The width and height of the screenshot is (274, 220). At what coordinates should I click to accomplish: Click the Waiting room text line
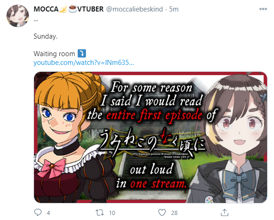pyautogui.click(x=60, y=54)
